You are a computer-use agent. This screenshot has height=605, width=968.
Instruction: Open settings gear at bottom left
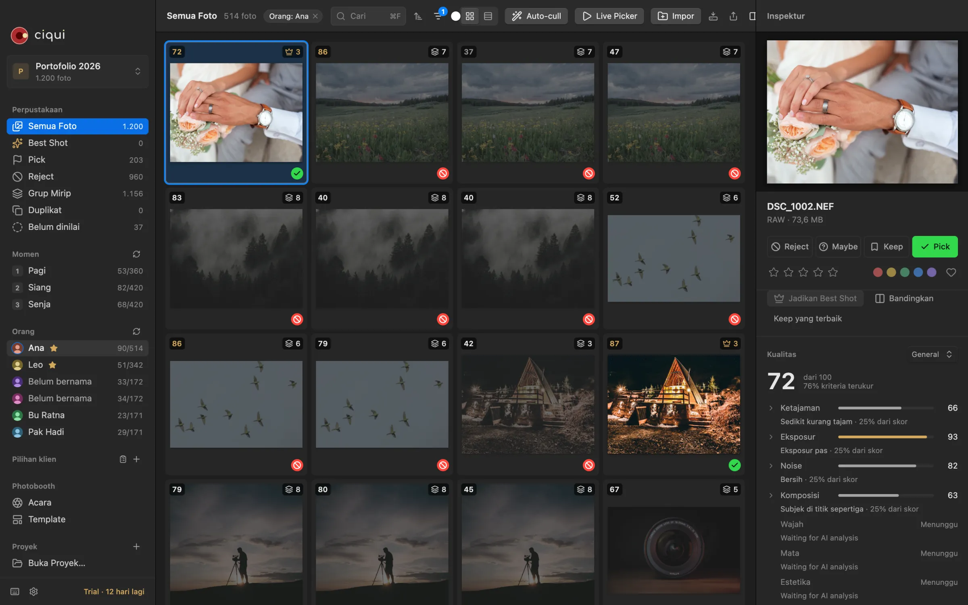(x=33, y=591)
